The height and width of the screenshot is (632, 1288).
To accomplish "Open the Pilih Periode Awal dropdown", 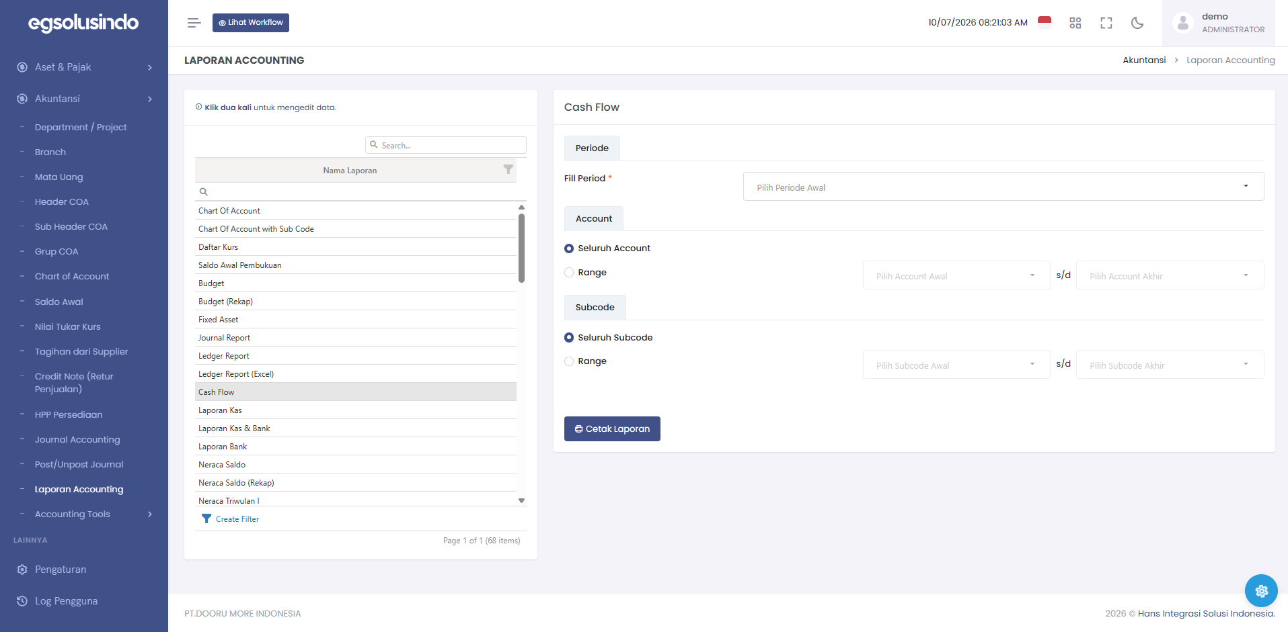I will (x=1003, y=187).
